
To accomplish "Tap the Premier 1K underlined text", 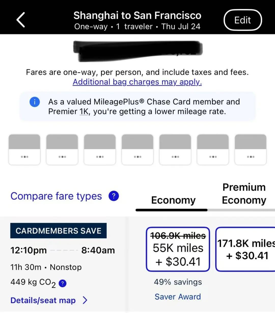I will (84, 112).
